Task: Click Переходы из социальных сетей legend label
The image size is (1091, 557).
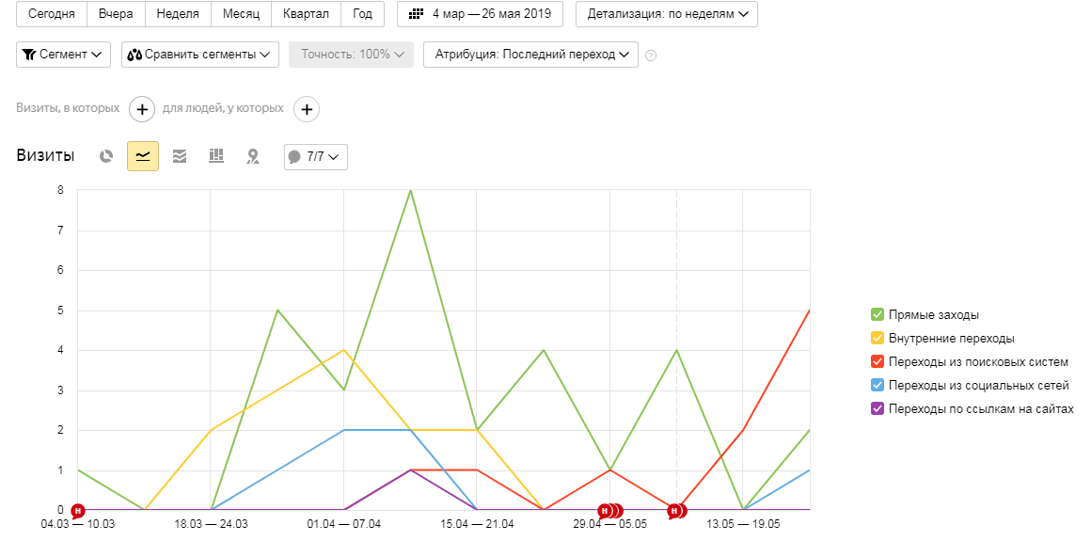Action: pyautogui.click(x=978, y=385)
